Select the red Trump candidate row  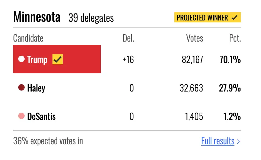57,59
